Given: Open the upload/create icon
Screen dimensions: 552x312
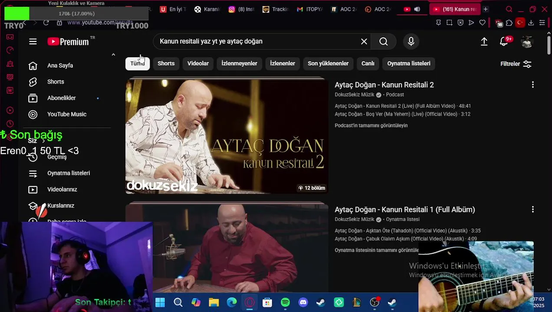Looking at the screenshot, I should [x=484, y=42].
